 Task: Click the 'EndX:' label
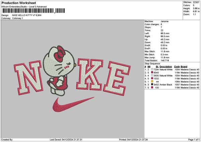point(148,46)
